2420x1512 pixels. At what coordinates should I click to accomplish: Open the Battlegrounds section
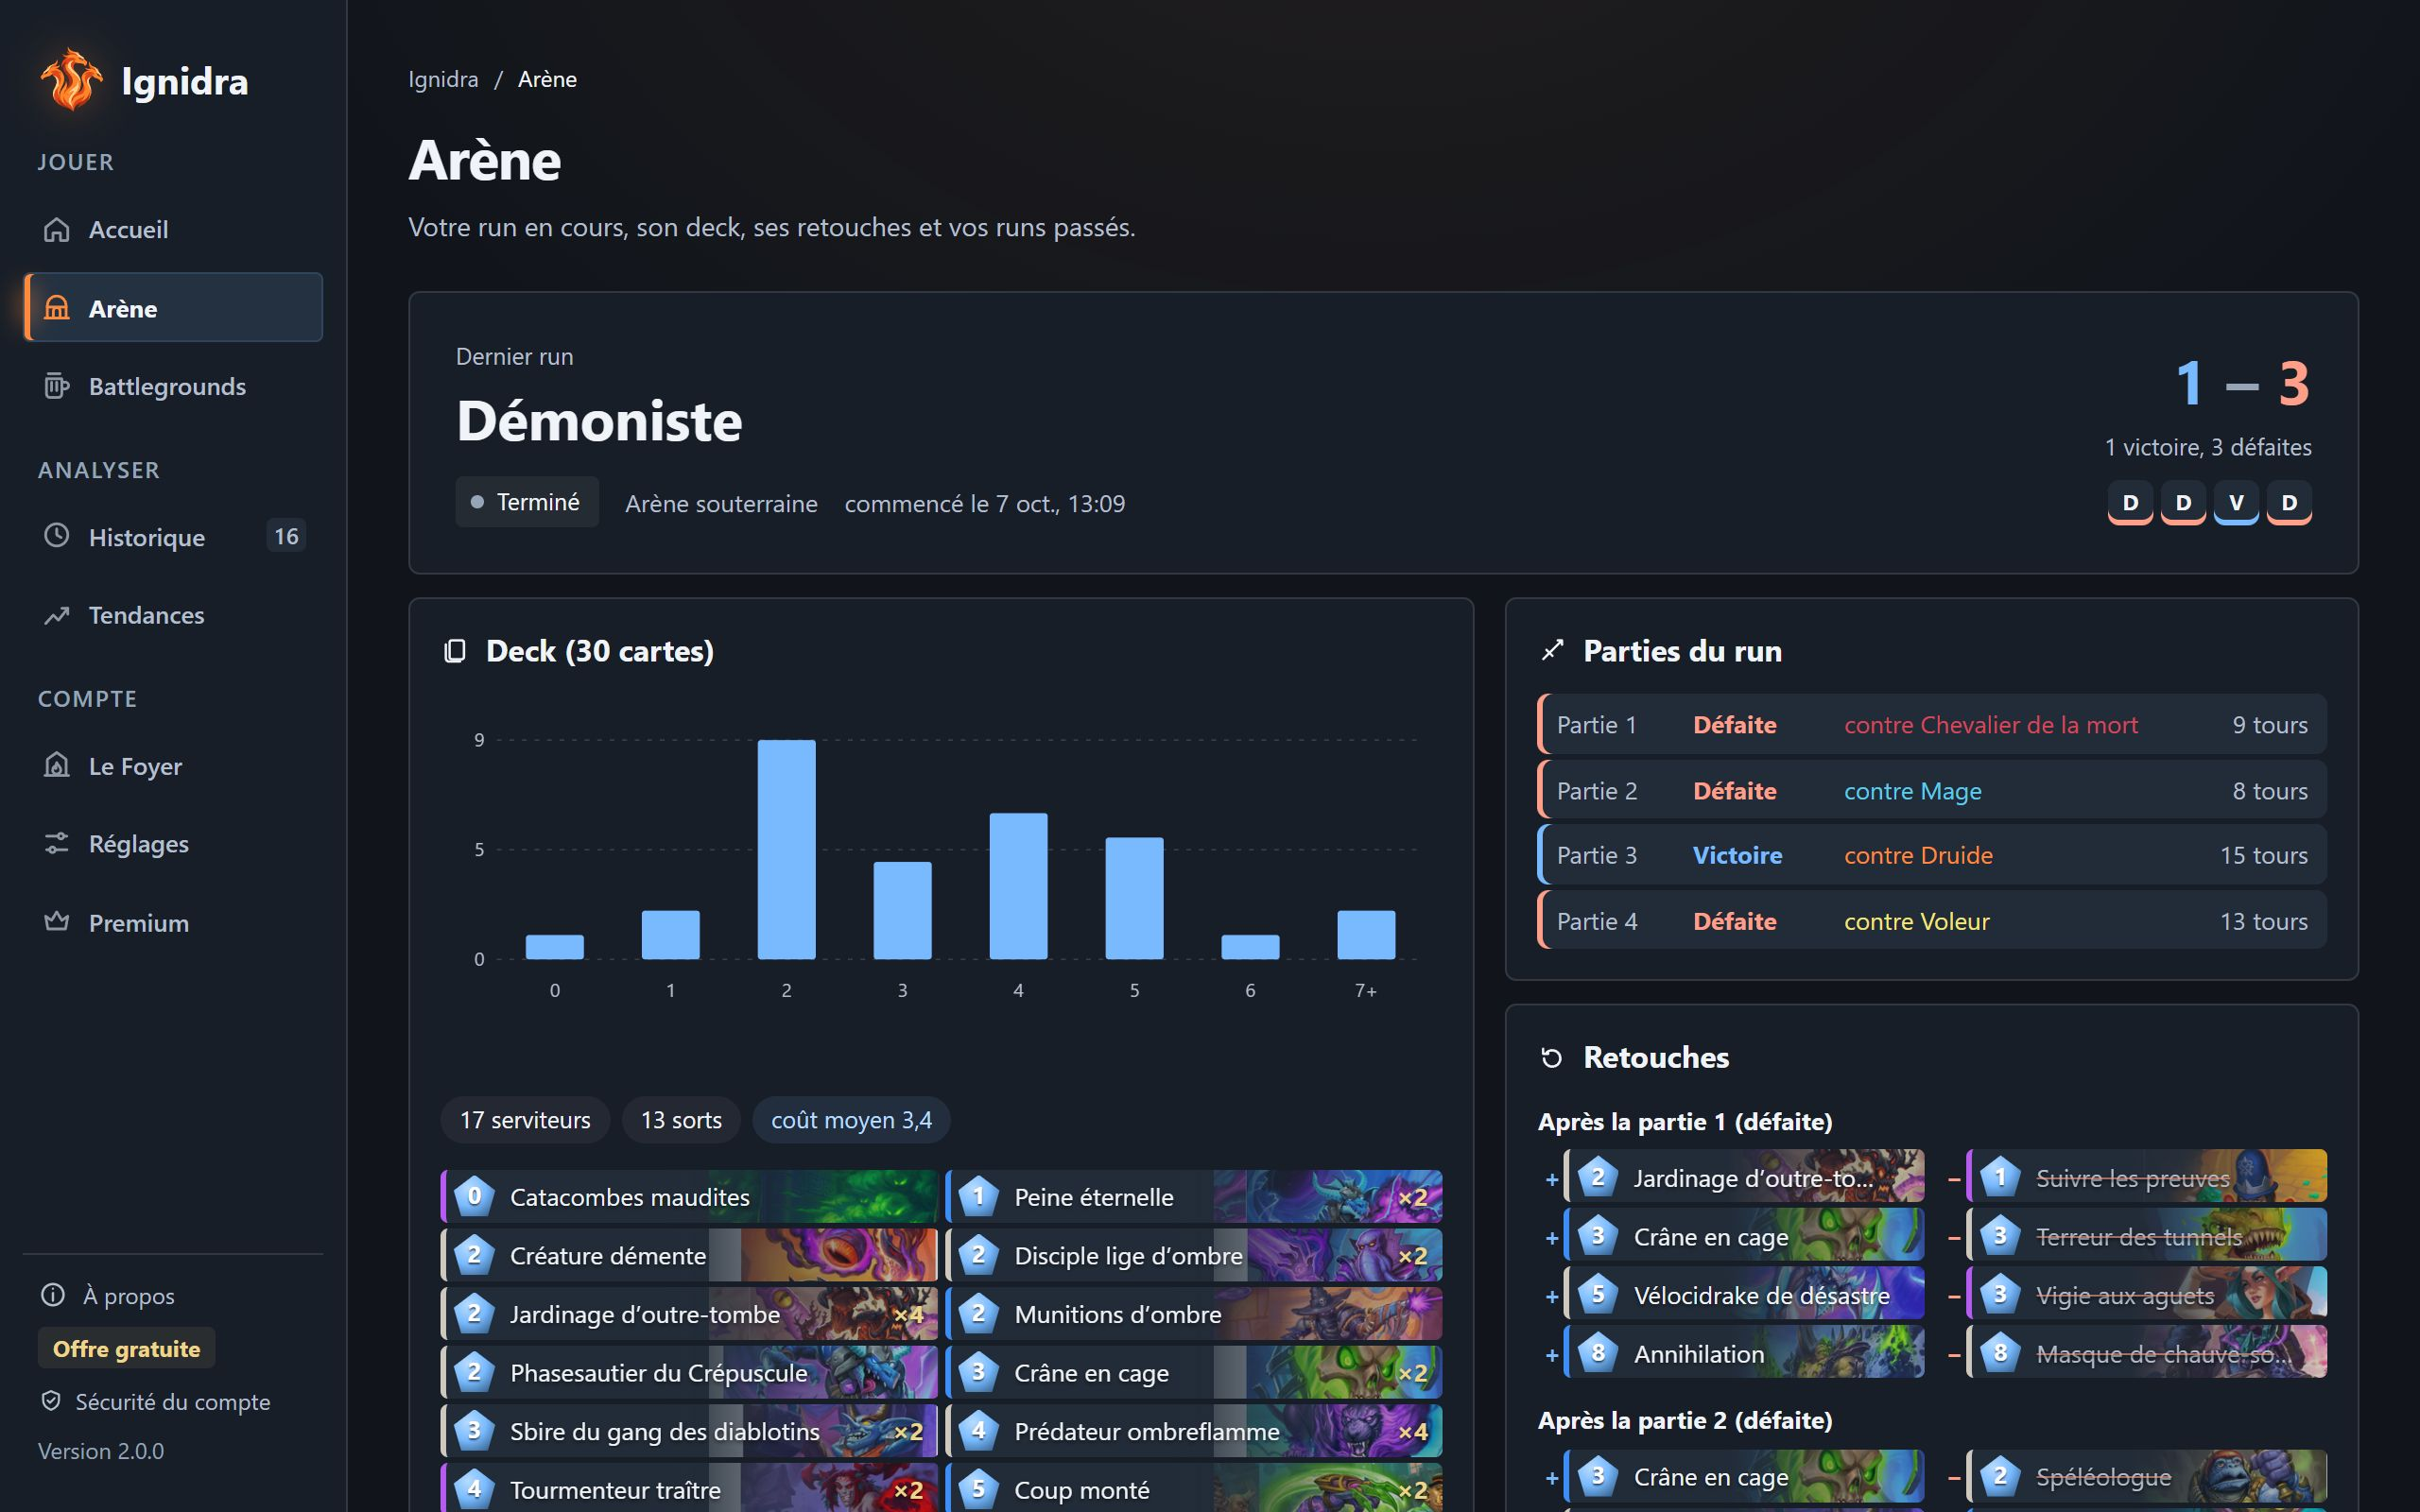point(173,386)
